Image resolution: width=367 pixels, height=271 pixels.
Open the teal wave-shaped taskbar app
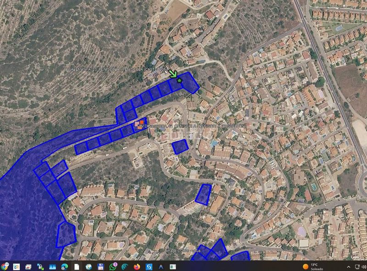125,266
